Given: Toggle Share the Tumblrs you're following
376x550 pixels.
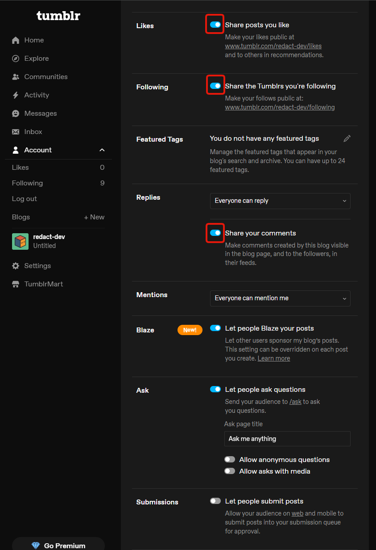Looking at the screenshot, I should coord(215,86).
